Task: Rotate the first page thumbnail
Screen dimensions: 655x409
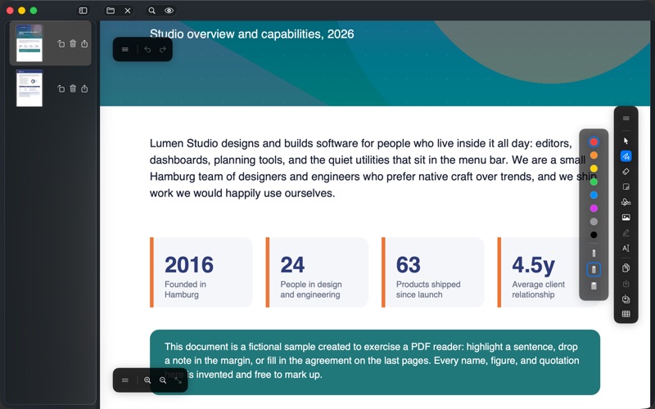Action: (61, 43)
